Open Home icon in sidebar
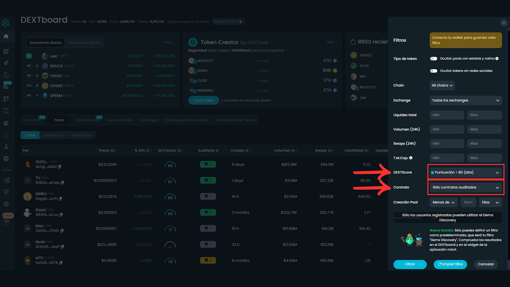This screenshot has height=287, width=510. click(6, 36)
